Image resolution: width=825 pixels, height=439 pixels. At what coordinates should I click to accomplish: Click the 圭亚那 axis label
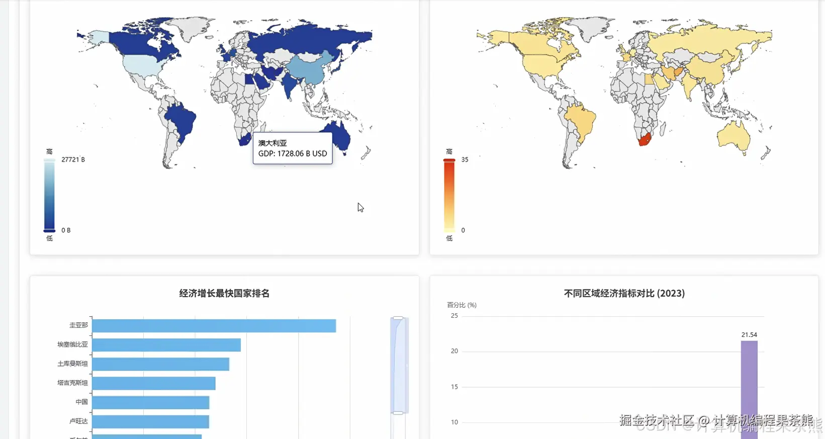click(78, 325)
